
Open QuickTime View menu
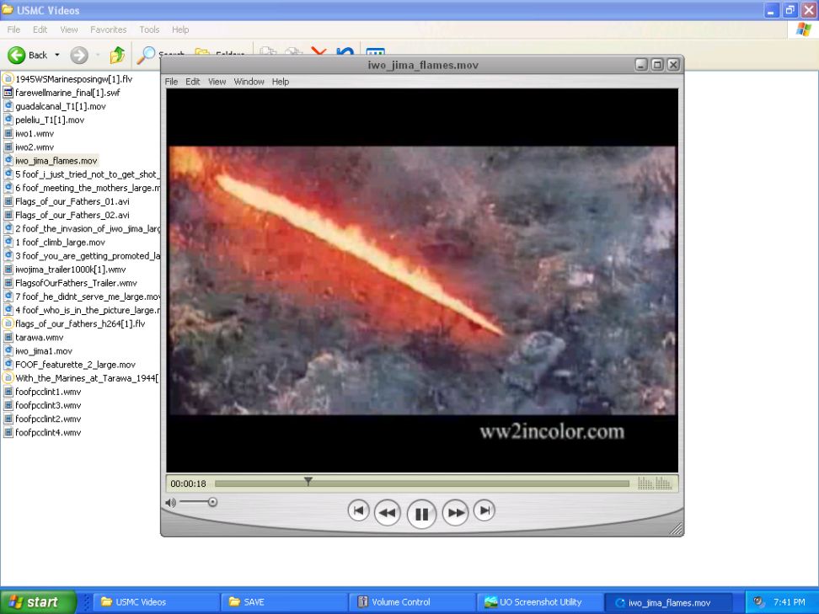(217, 82)
